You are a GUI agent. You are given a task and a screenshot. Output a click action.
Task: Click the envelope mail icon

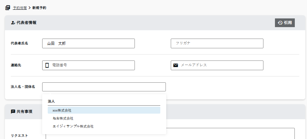(x=176, y=65)
